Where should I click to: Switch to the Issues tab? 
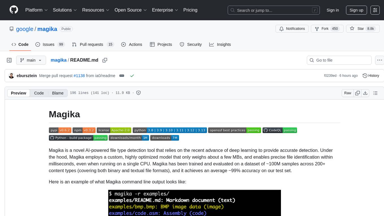[50, 44]
